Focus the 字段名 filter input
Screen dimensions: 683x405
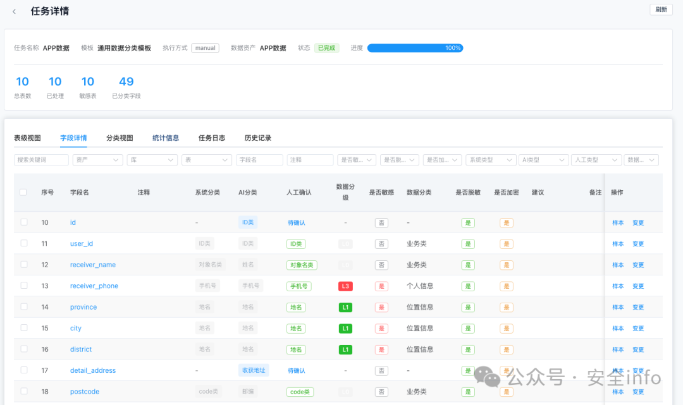tap(259, 160)
